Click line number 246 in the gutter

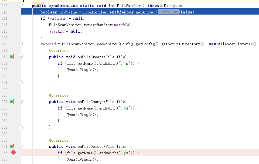coord(4,31)
